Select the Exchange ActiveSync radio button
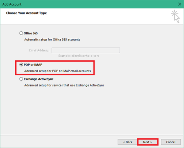 pos(21,79)
